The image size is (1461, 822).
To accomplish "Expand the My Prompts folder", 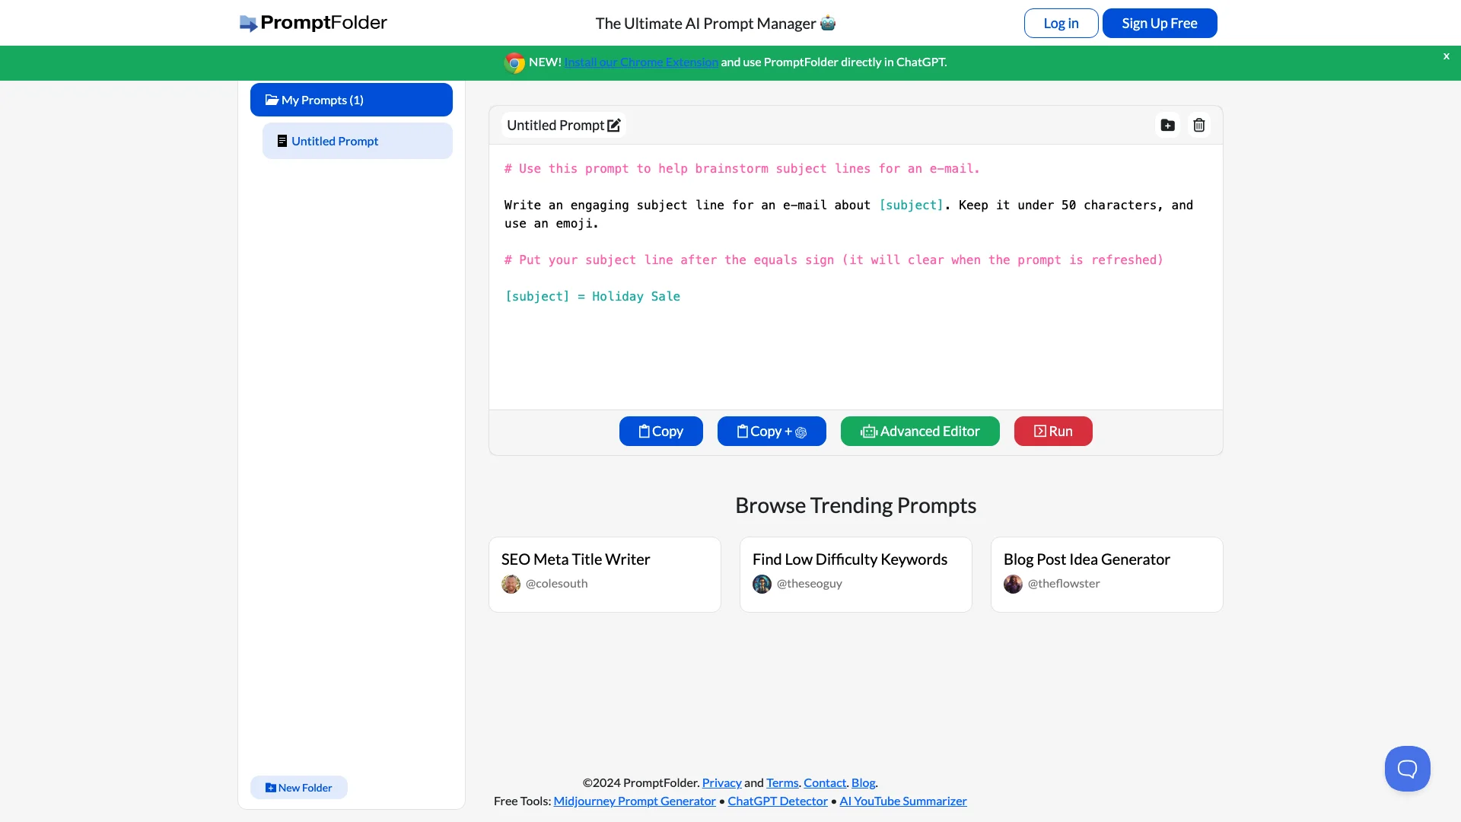I will 352,100.
